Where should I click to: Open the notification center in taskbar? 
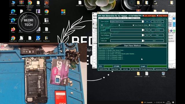click(x=173, y=102)
